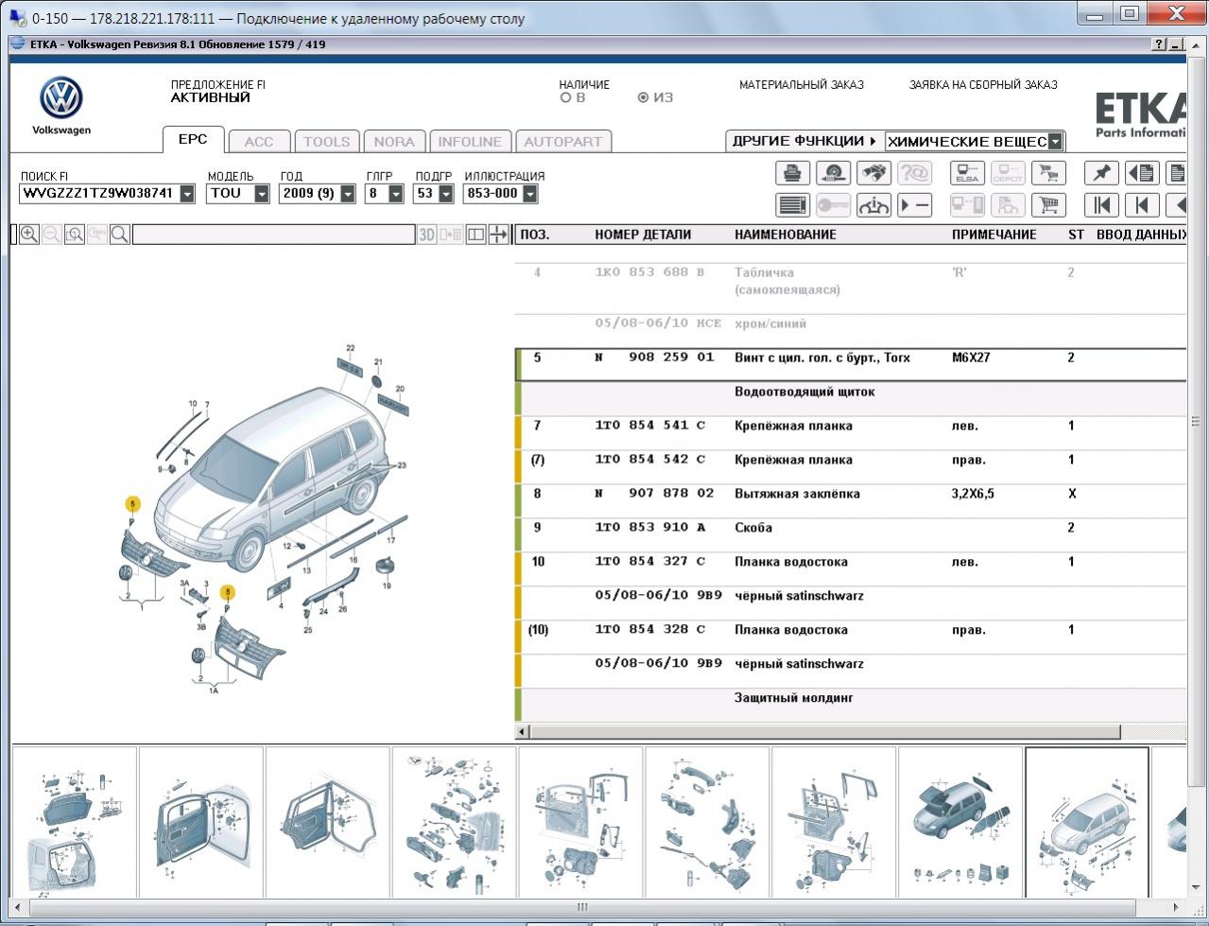Viewport: 1209px width, 926px height.
Task: Switch to the EPC tab
Action: pyautogui.click(x=193, y=139)
